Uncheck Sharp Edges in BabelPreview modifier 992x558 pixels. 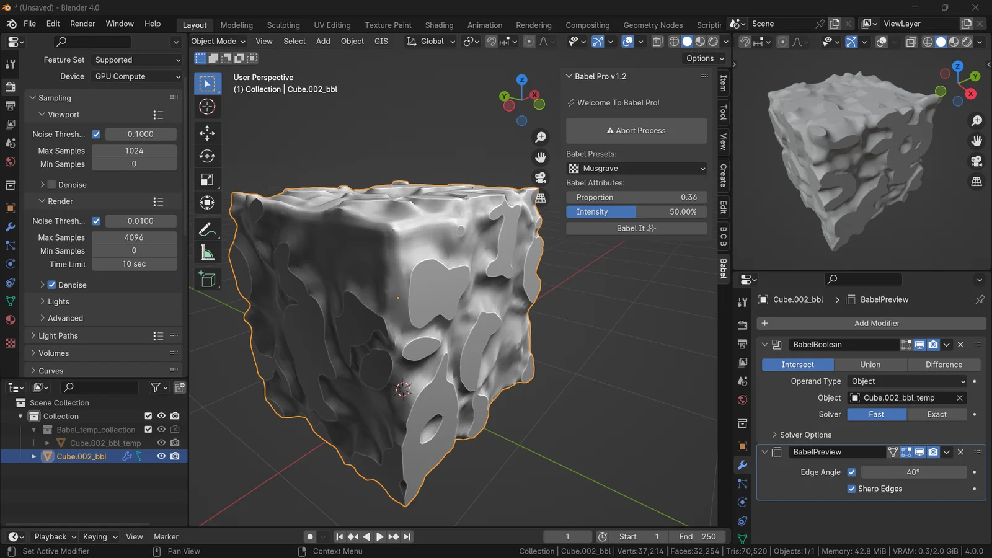(x=852, y=489)
